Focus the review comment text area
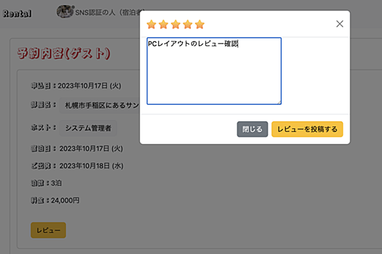This screenshot has width=382, height=254. (x=214, y=71)
